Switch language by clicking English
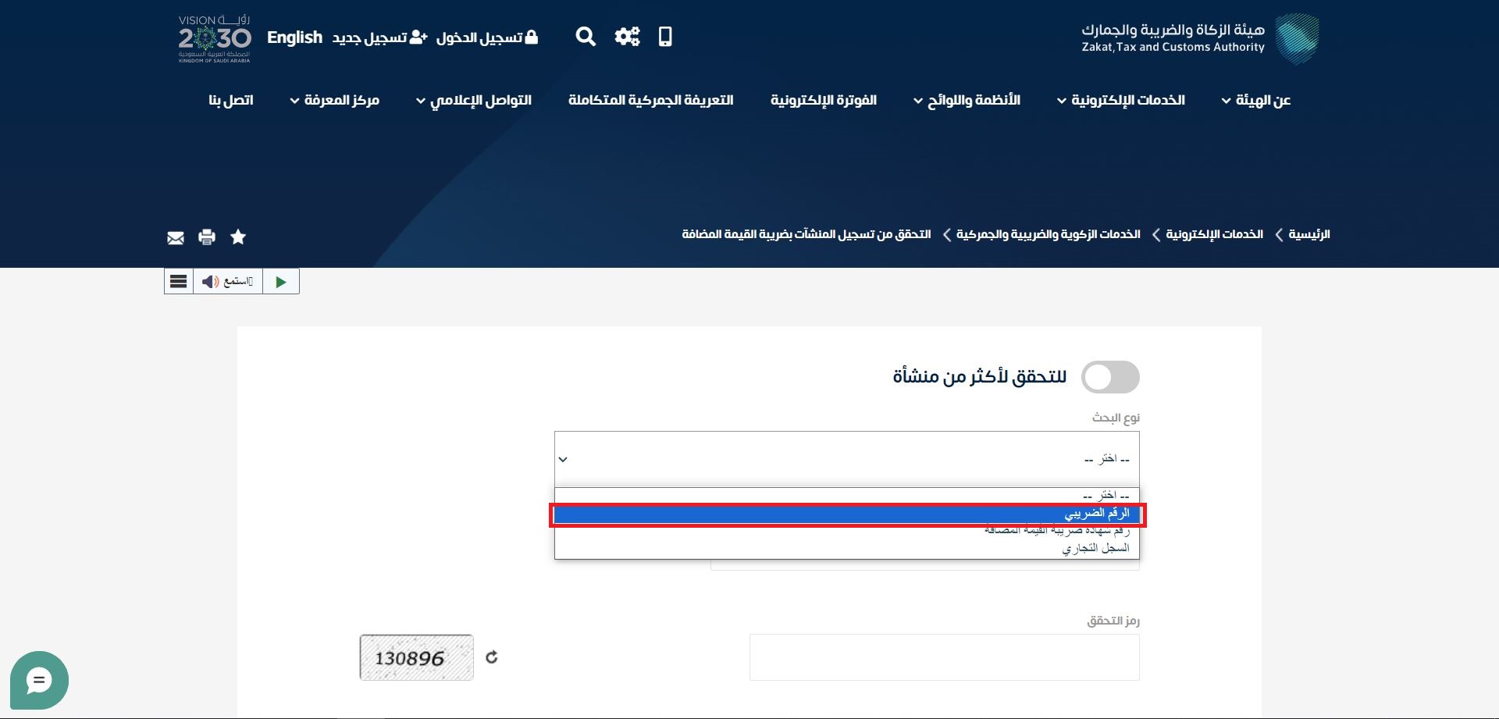Image resolution: width=1499 pixels, height=719 pixels. pyautogui.click(x=294, y=37)
